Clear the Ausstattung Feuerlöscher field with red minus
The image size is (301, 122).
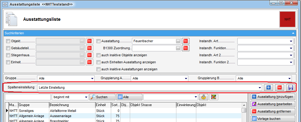click(186, 41)
